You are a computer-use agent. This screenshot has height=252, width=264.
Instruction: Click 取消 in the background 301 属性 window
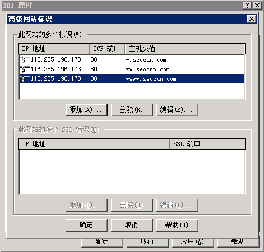[x=147, y=242]
